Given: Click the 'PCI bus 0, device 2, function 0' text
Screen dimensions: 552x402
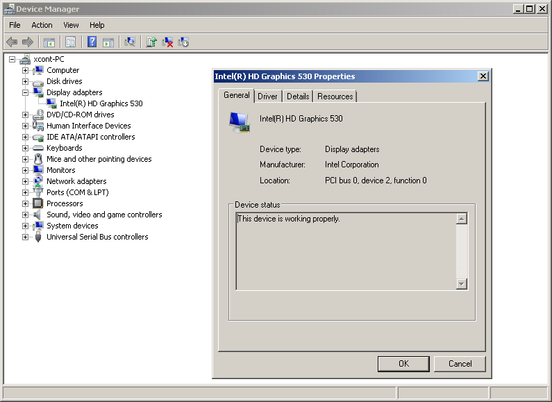Looking at the screenshot, I should 376,181.
